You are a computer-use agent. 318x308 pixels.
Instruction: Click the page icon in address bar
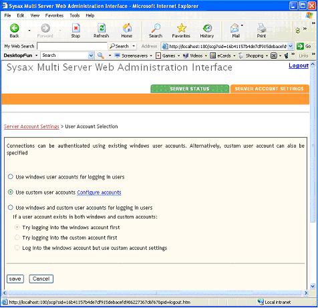pos(165,46)
